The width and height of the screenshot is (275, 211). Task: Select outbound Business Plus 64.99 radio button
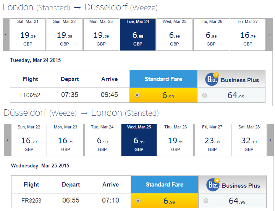pyautogui.click(x=205, y=95)
